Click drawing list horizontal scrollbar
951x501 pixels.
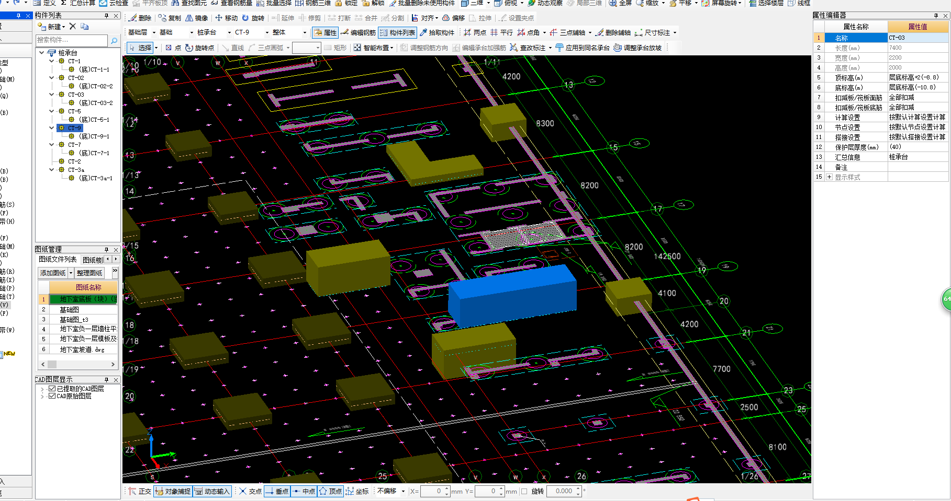click(x=78, y=364)
